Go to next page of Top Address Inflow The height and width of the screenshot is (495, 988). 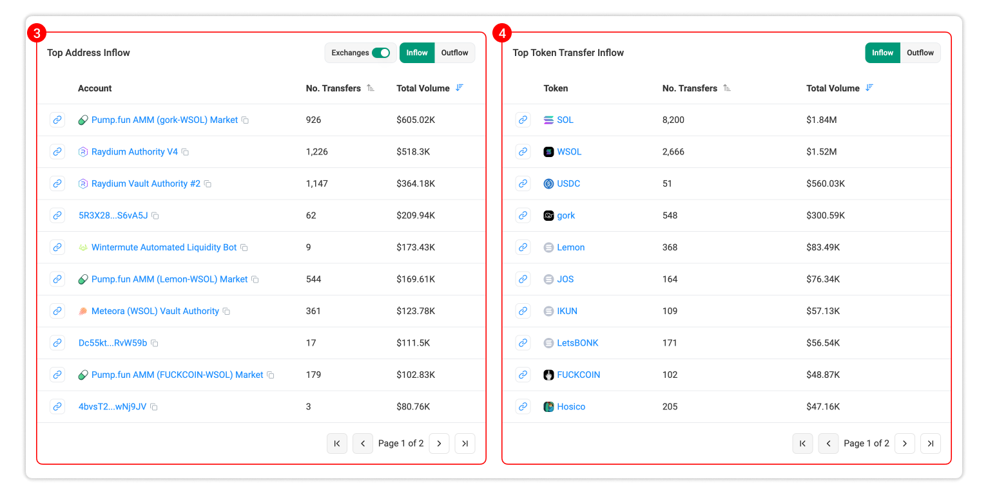tap(439, 444)
